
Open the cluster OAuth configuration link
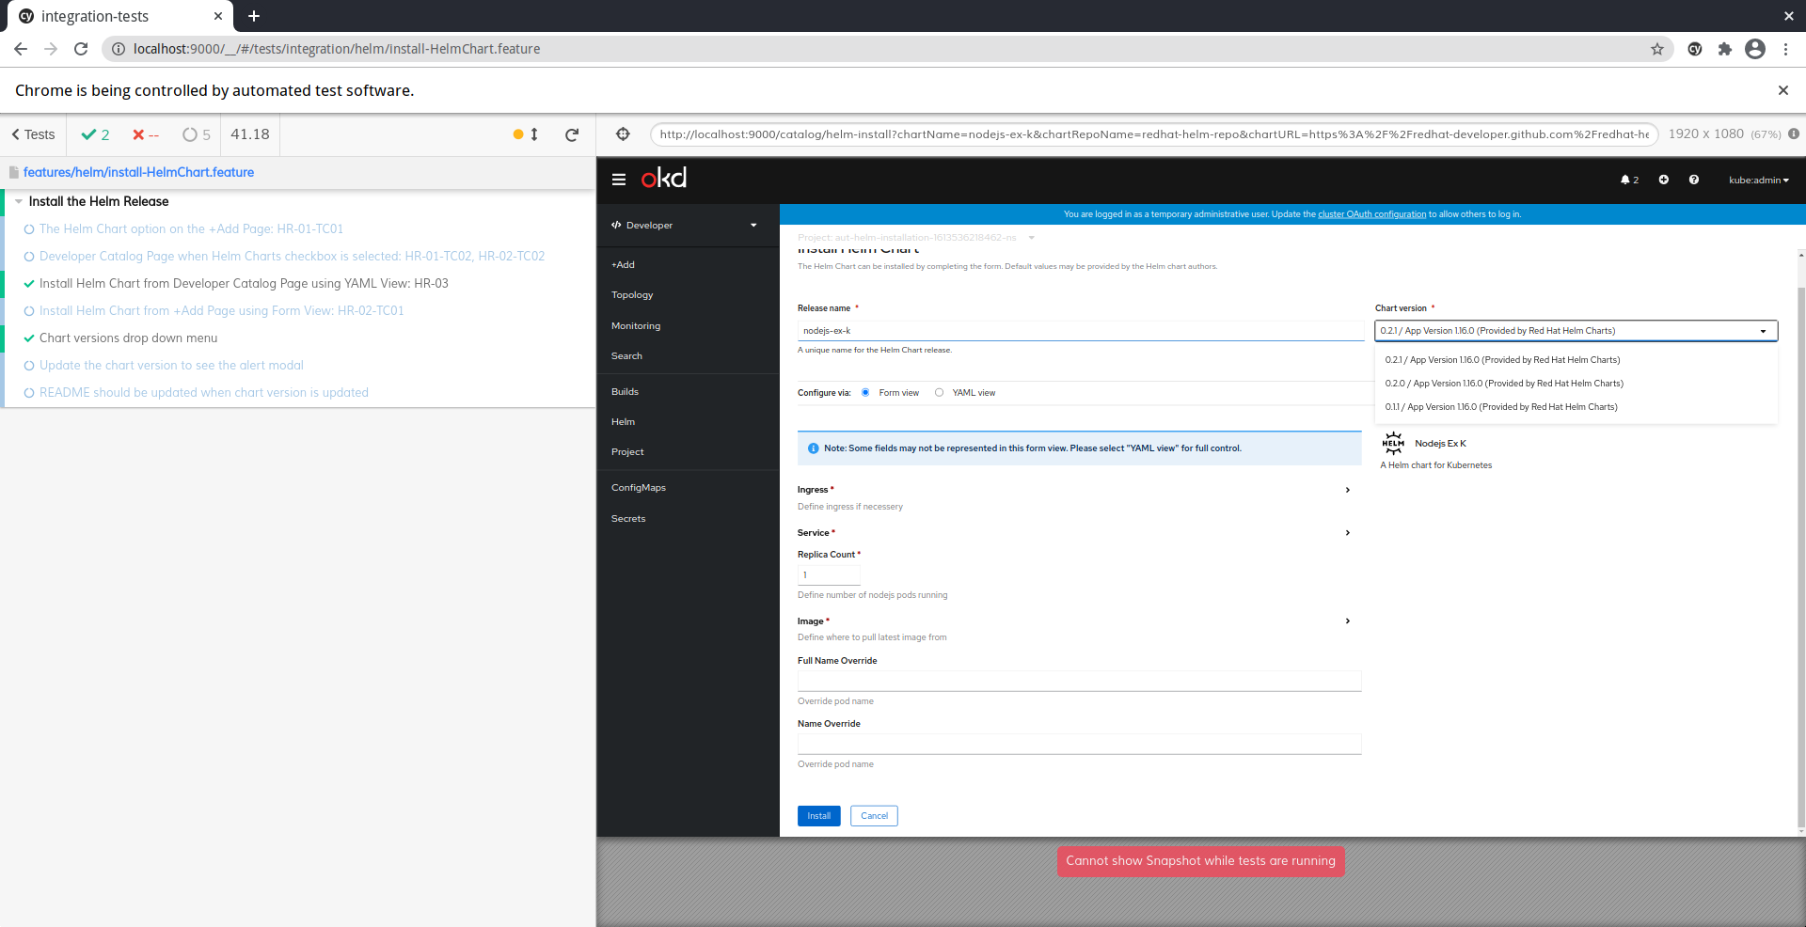click(1371, 213)
